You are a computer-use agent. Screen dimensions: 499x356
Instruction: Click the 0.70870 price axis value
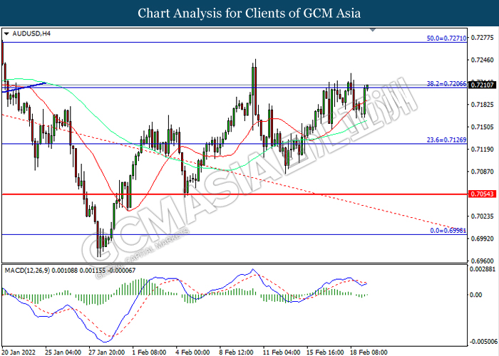(482, 172)
